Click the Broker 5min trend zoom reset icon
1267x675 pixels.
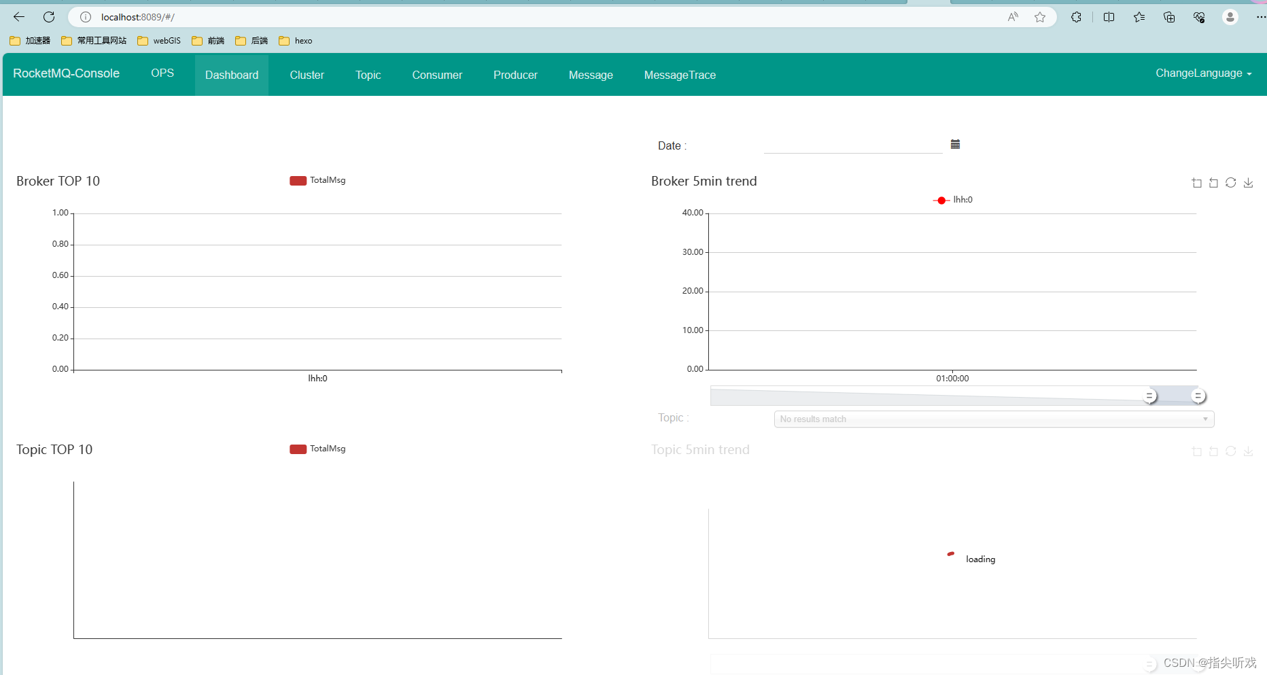1213,183
